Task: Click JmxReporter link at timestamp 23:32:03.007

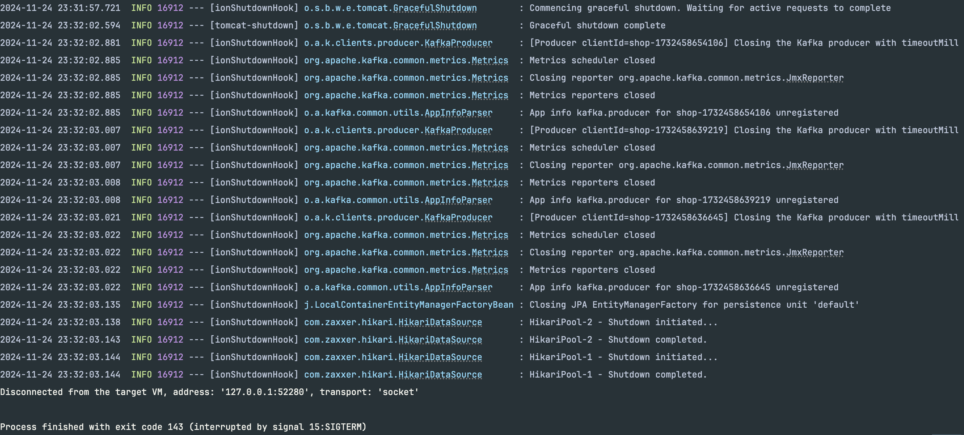Action: (814, 165)
